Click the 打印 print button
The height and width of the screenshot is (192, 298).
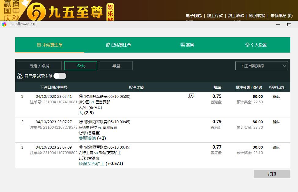(272, 174)
